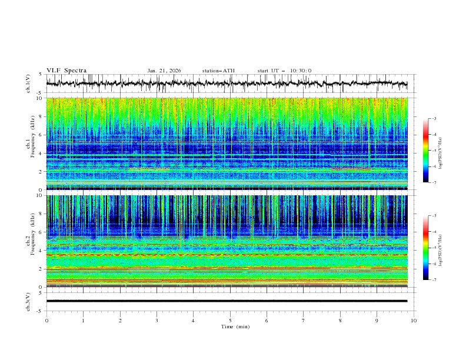Click the ch.2 colorbar 'log(PSD)(V²/Hz)' label
Viewport: 466px width, 360px height.
pyautogui.click(x=441, y=251)
